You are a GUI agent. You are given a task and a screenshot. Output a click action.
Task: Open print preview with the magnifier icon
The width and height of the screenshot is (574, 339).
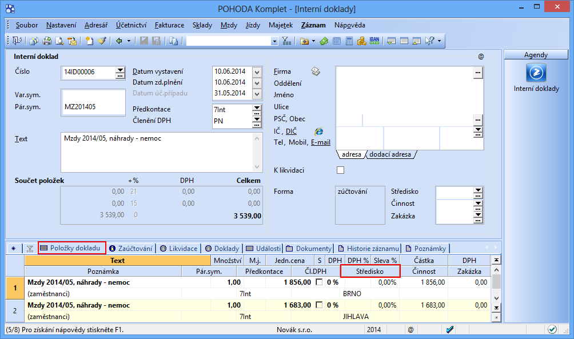(59, 41)
